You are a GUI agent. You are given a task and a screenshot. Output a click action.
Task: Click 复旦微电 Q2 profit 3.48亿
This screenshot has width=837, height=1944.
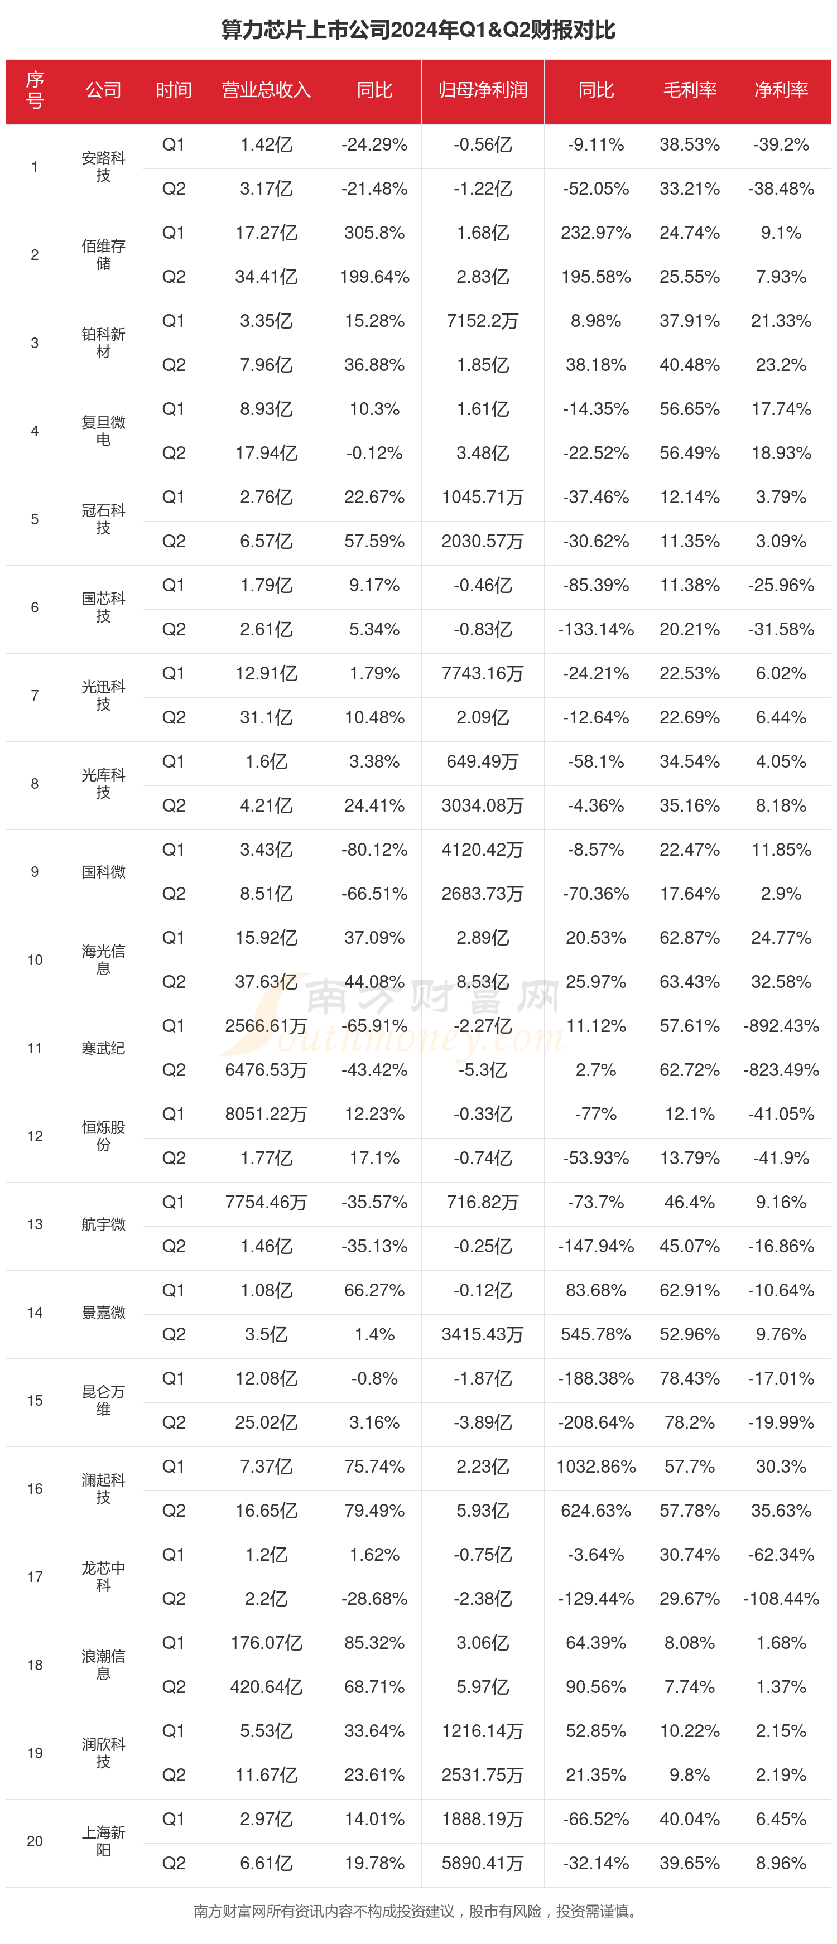[x=482, y=453]
